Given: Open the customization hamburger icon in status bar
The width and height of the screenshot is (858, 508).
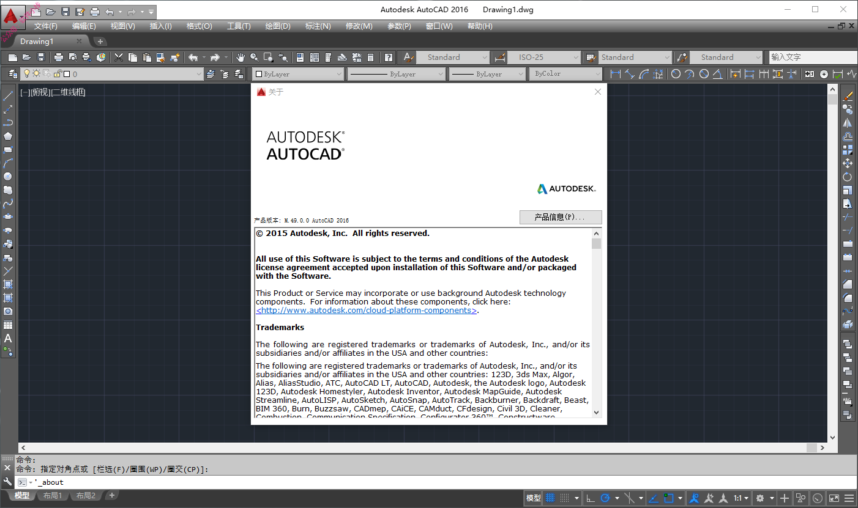Looking at the screenshot, I should click(849, 498).
